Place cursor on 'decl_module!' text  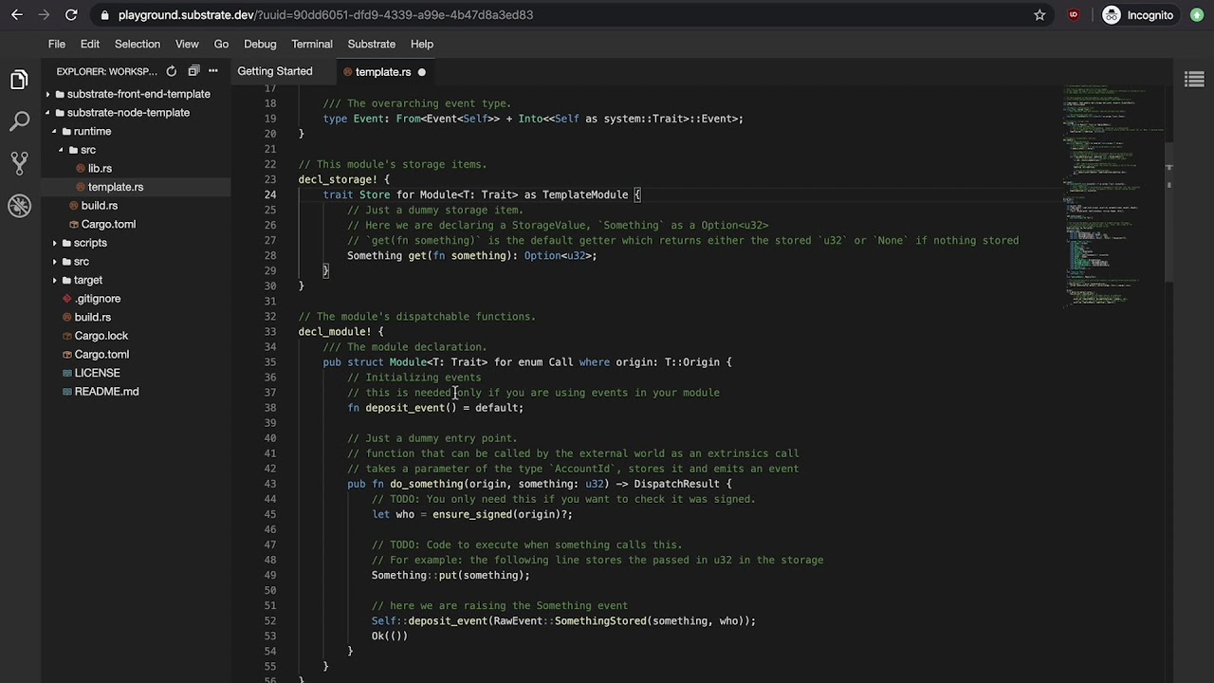(x=335, y=332)
